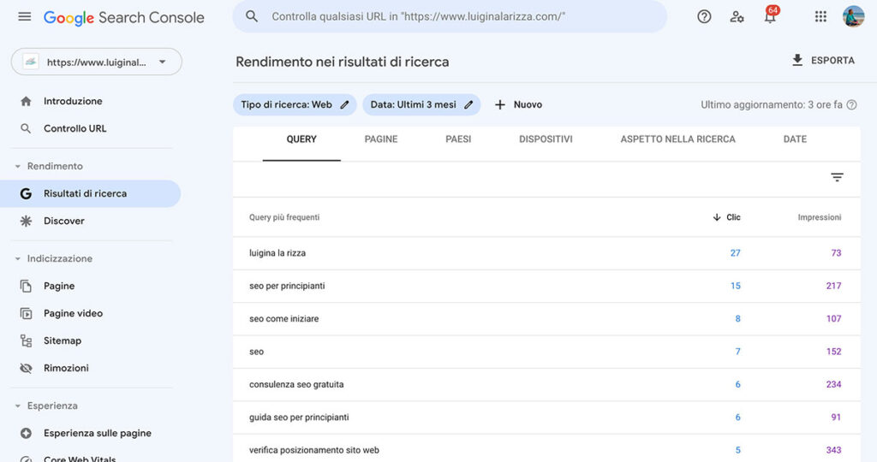Viewport: 877px width, 462px height.
Task: Click the help question mark icon
Action: point(704,16)
